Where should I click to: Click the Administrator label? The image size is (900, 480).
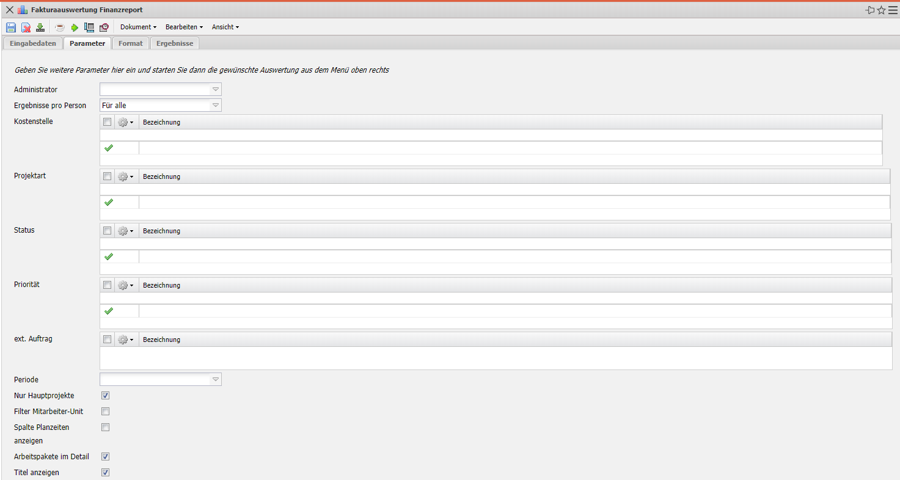click(36, 90)
